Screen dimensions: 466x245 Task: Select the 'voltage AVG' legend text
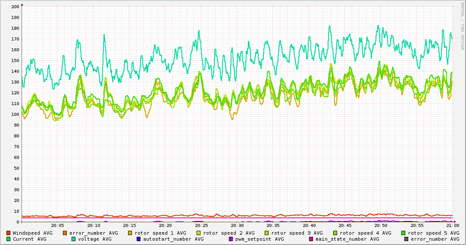click(x=95, y=239)
